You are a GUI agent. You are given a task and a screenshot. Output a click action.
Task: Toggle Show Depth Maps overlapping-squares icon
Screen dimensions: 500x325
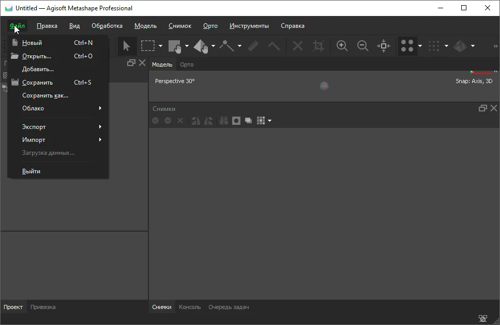pos(248,121)
